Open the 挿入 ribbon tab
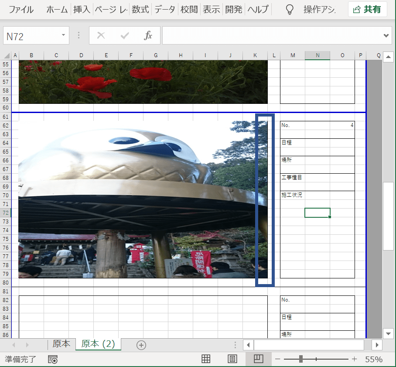This screenshot has height=367, width=396. tap(82, 10)
